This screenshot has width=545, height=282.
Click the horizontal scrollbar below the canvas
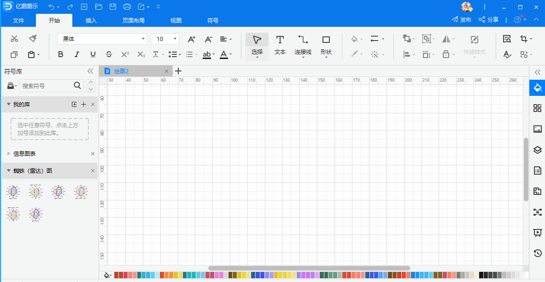click(309, 268)
